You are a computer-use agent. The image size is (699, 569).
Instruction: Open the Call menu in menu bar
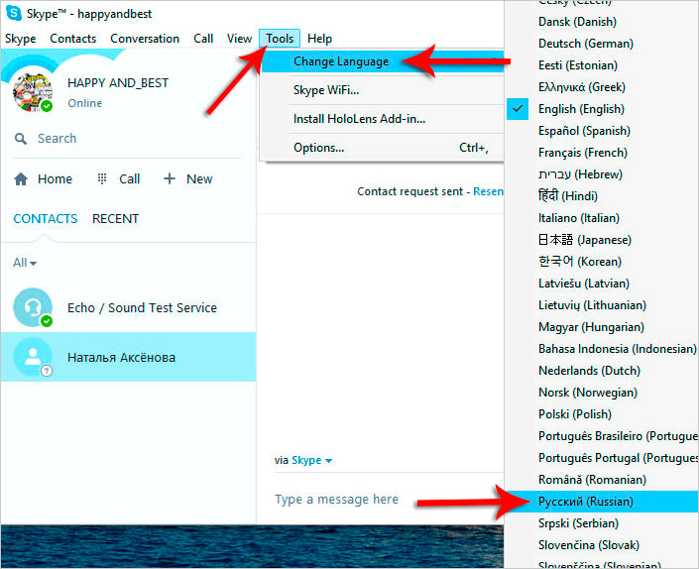(203, 39)
